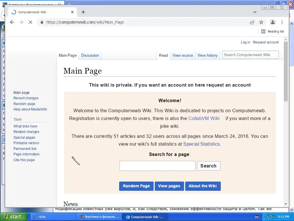
Task: Close the Computernewb Wiki tab
Action: pos(72,12)
